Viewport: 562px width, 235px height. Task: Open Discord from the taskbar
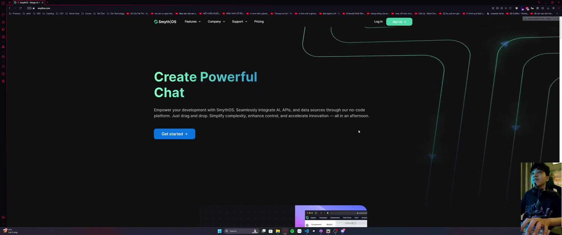coord(343,231)
